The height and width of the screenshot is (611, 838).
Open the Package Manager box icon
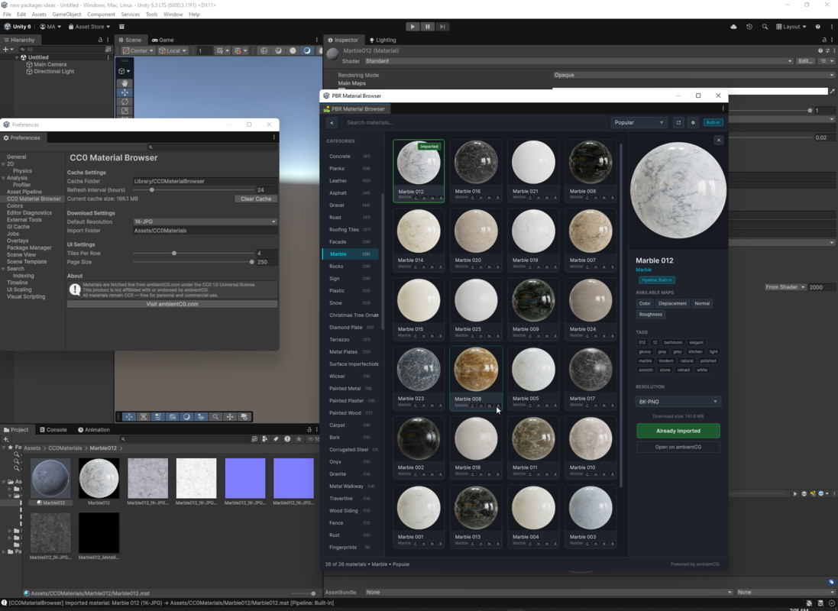click(121, 27)
